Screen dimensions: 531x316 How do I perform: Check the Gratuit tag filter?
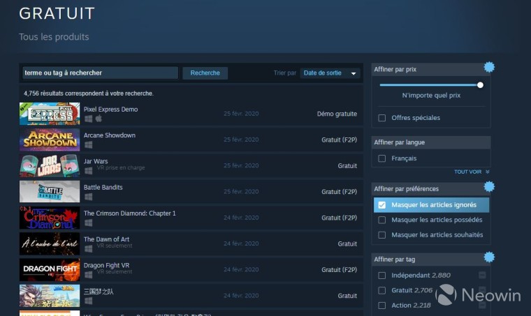coord(381,290)
